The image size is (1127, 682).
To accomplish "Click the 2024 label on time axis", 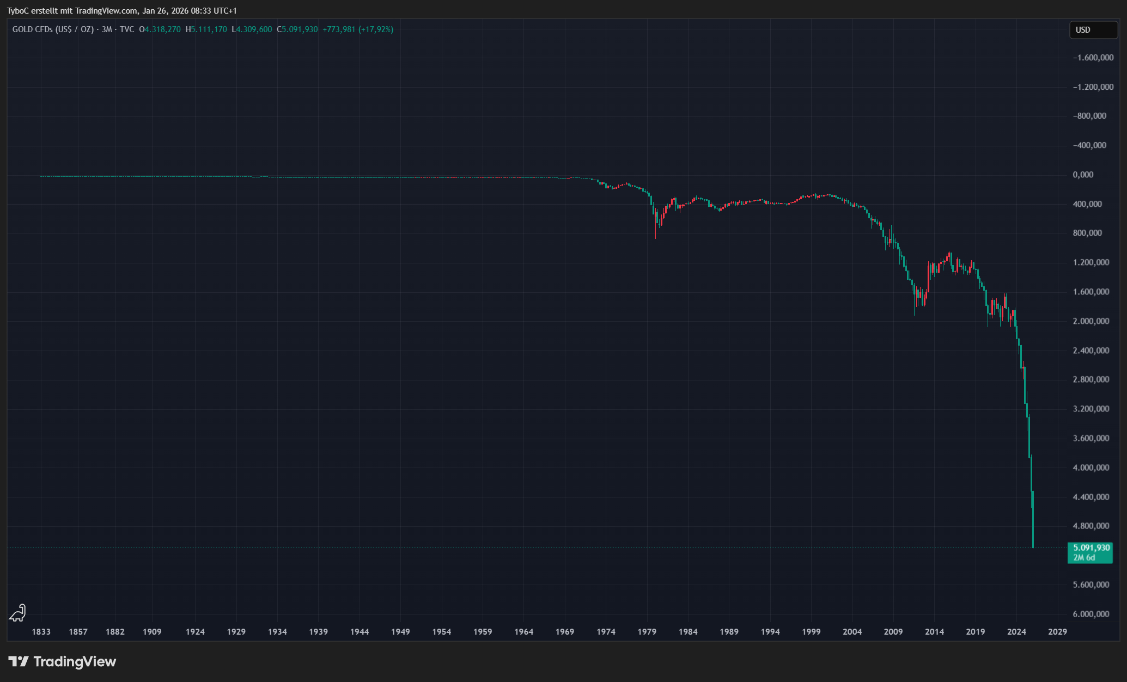I will [1016, 631].
